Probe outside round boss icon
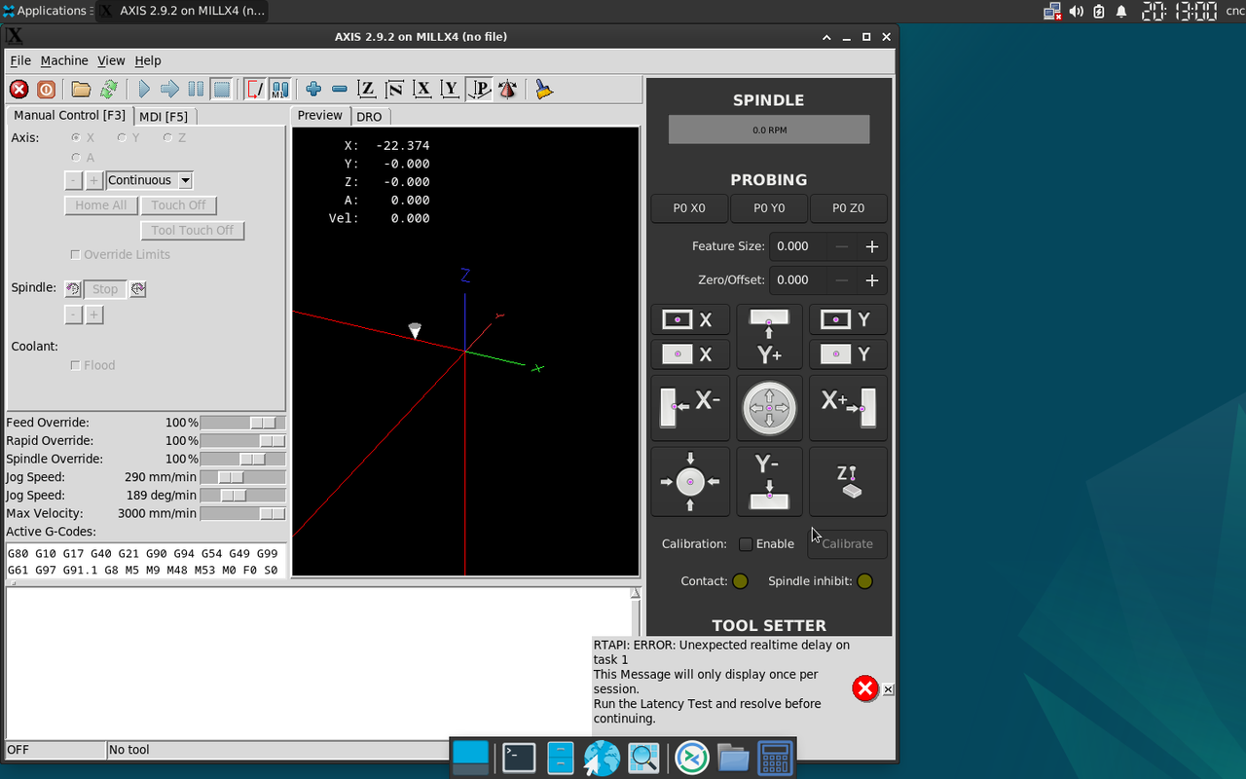1246x779 pixels. pyautogui.click(x=690, y=481)
